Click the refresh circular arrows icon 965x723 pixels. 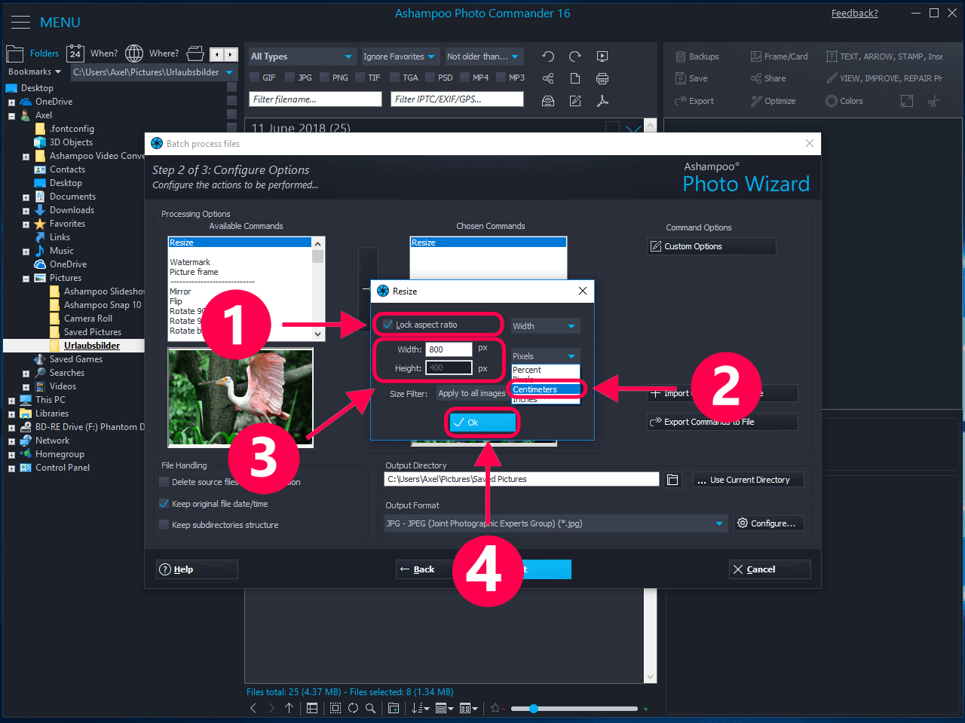(353, 708)
